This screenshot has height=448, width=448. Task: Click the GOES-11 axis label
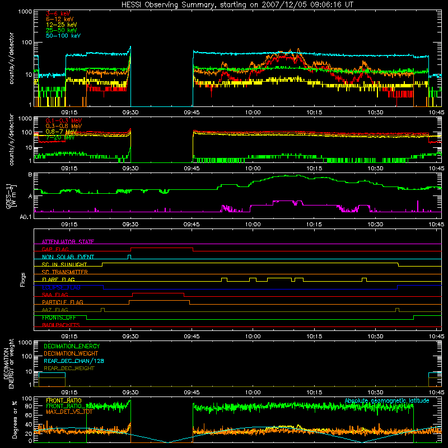tap(11, 196)
